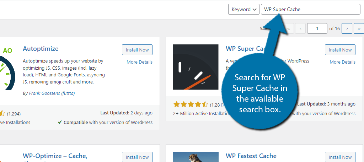Click the 'of 16' page count text
Viewport: 364px width, 162px height.
click(334, 28)
